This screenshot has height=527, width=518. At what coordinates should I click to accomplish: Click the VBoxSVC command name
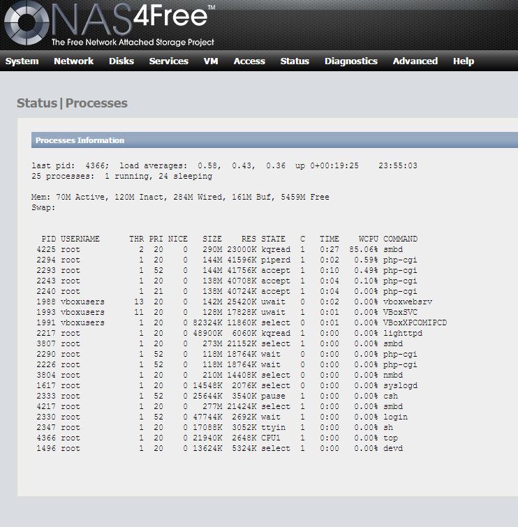coord(400,312)
